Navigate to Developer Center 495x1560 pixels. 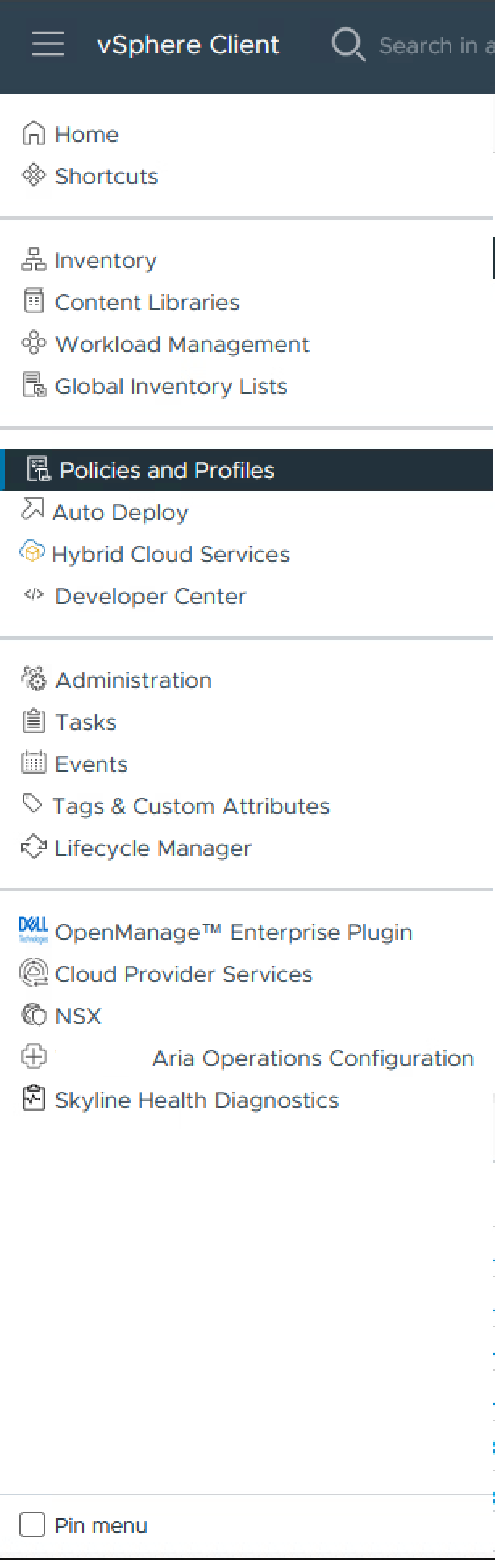pyautogui.click(x=150, y=596)
